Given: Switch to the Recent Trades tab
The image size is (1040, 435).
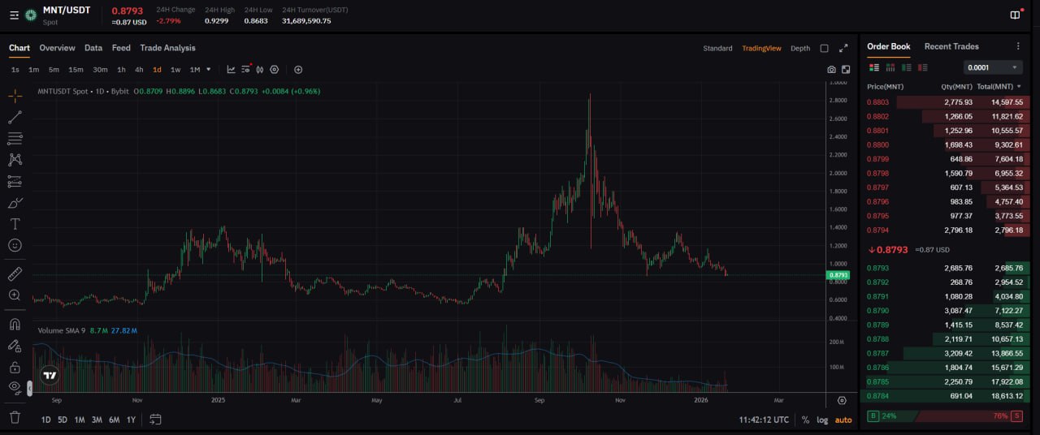Looking at the screenshot, I should click(951, 46).
